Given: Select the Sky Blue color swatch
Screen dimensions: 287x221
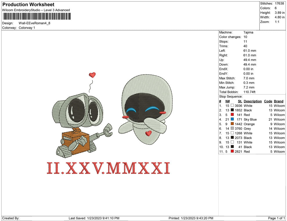Looking at the screenshot, I should [x=232, y=119].
